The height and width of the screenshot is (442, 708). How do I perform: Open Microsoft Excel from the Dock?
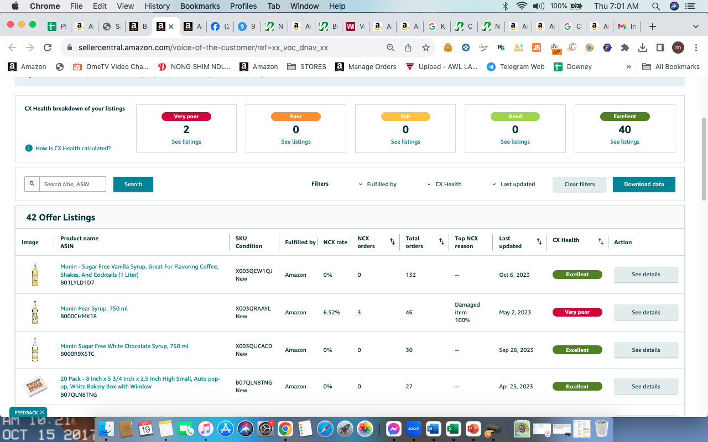(x=453, y=428)
